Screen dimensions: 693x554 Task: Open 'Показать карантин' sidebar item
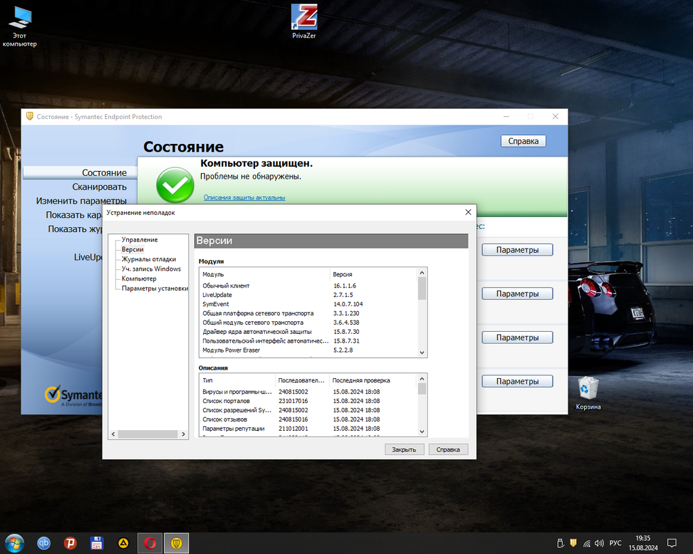point(74,215)
